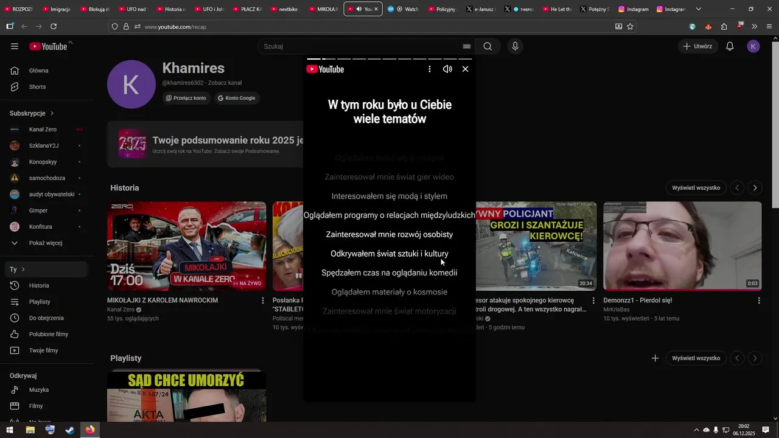
Task: Open options for Mikołajki z Karolem Nawrockim video
Action: coord(263,301)
